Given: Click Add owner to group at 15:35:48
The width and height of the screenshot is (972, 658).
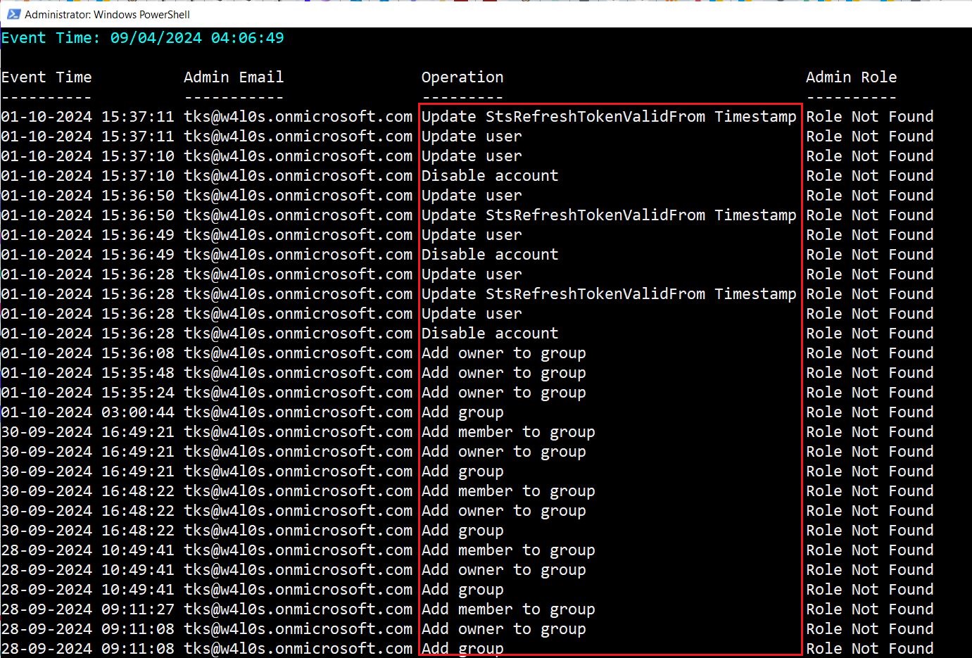Looking at the screenshot, I should pos(503,373).
